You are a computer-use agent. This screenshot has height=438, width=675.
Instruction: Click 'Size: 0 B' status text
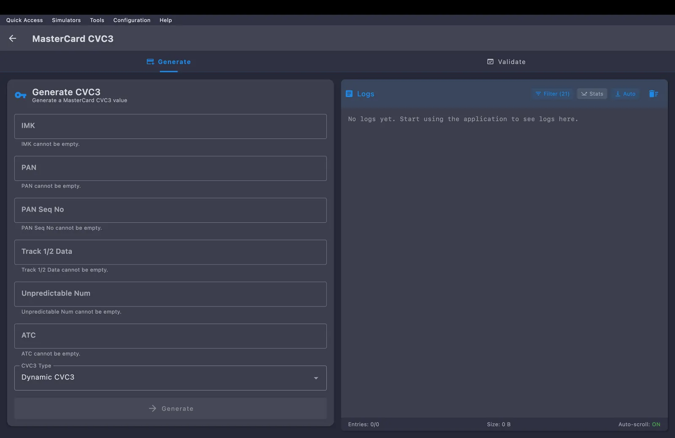499,425
